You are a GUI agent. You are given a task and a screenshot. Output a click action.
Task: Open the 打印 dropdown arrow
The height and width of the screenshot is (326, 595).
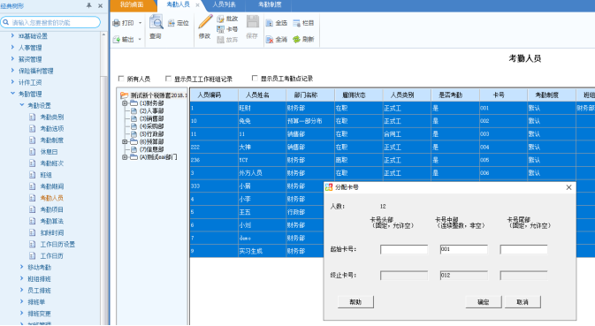click(x=140, y=23)
